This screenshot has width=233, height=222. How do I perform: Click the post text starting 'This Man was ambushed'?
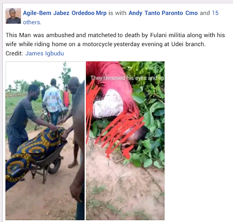(x=115, y=40)
